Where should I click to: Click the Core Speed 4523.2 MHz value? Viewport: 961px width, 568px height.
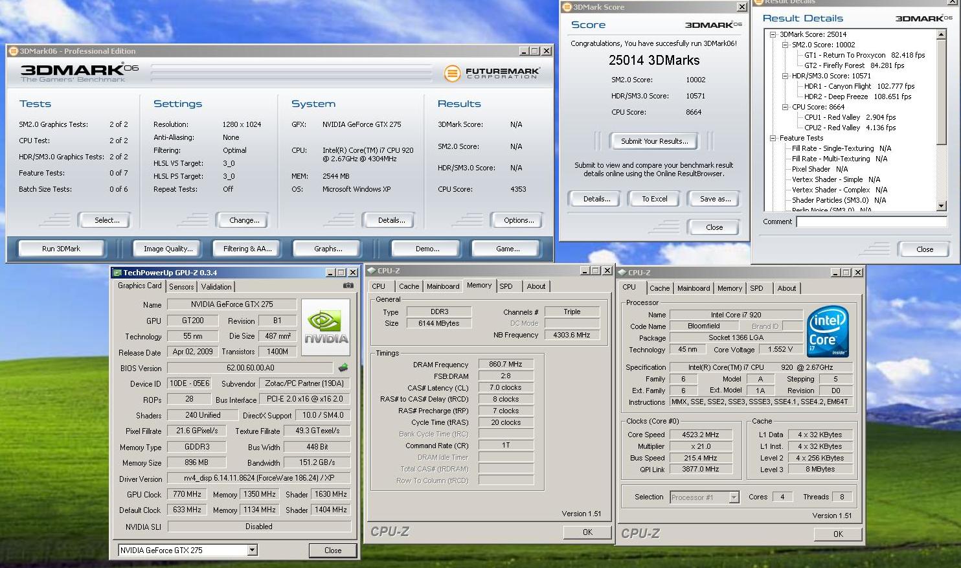tap(701, 435)
